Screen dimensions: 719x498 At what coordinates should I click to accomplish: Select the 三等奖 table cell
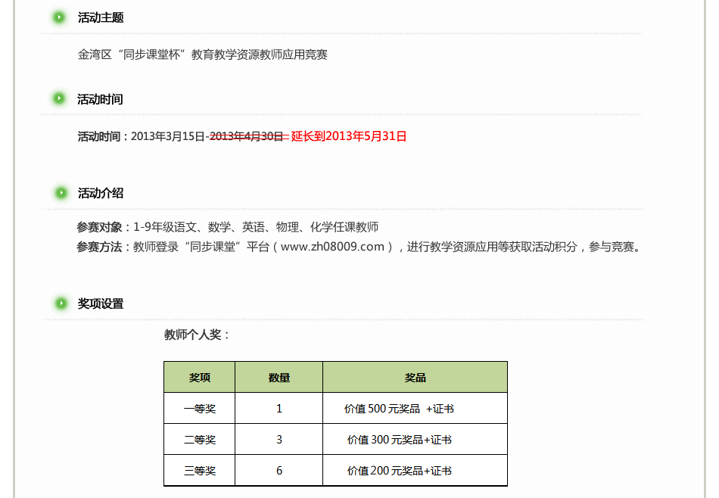click(x=200, y=471)
